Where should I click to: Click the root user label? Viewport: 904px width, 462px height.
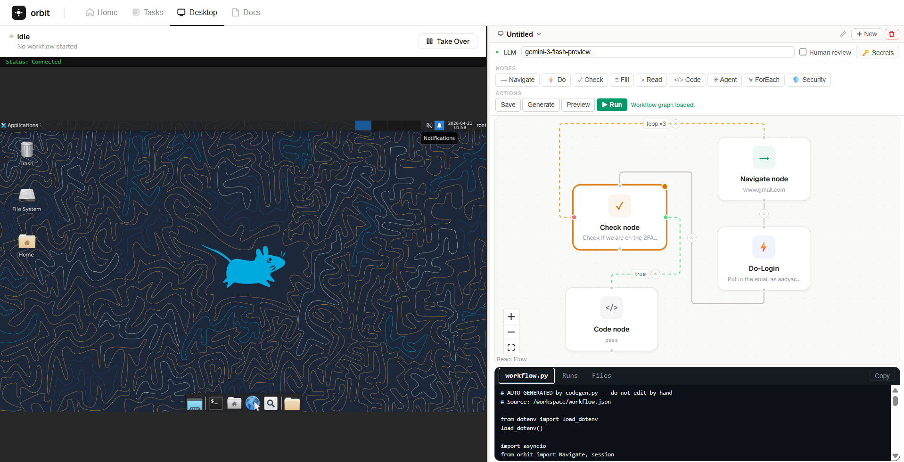click(x=481, y=125)
